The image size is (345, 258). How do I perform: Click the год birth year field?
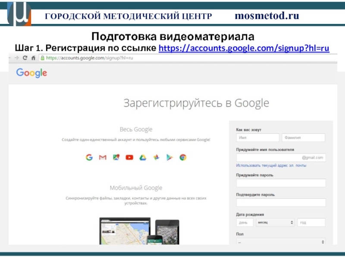311,222
